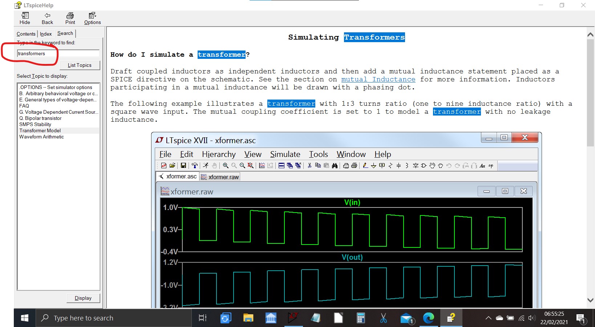The width and height of the screenshot is (595, 327).
Task: Click the Open folder icon in LTspice toolbar
Action: tap(173, 166)
